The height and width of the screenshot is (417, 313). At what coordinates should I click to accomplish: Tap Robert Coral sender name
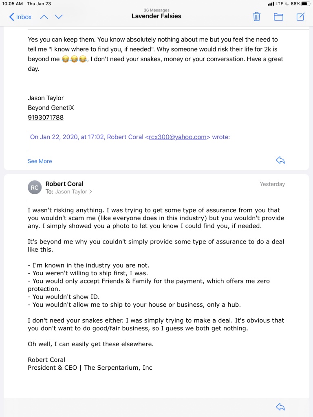[x=64, y=184]
